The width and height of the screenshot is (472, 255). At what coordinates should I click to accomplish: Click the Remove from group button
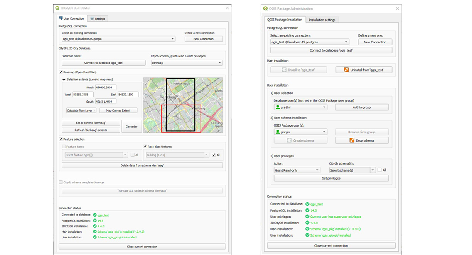pyautogui.click(x=362, y=132)
